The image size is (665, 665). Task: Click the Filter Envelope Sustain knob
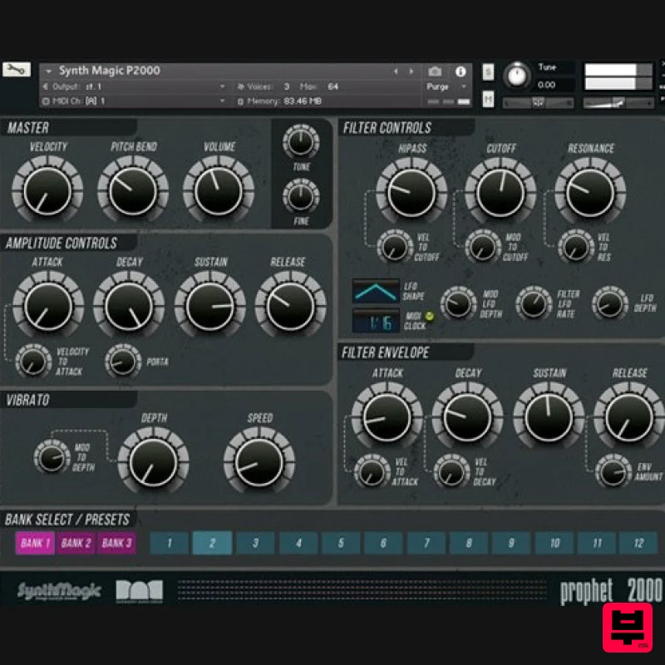click(549, 417)
